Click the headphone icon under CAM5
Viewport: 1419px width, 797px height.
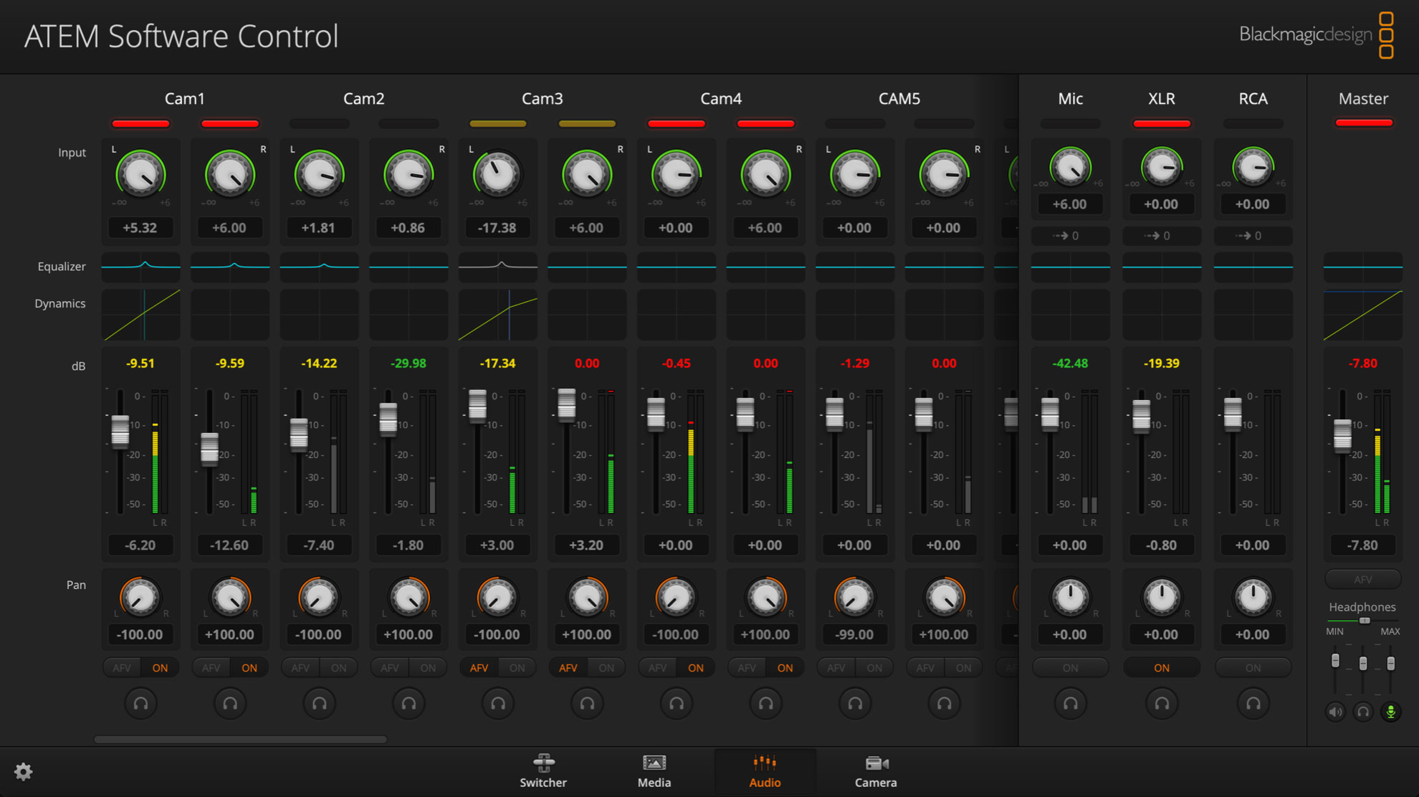[854, 703]
